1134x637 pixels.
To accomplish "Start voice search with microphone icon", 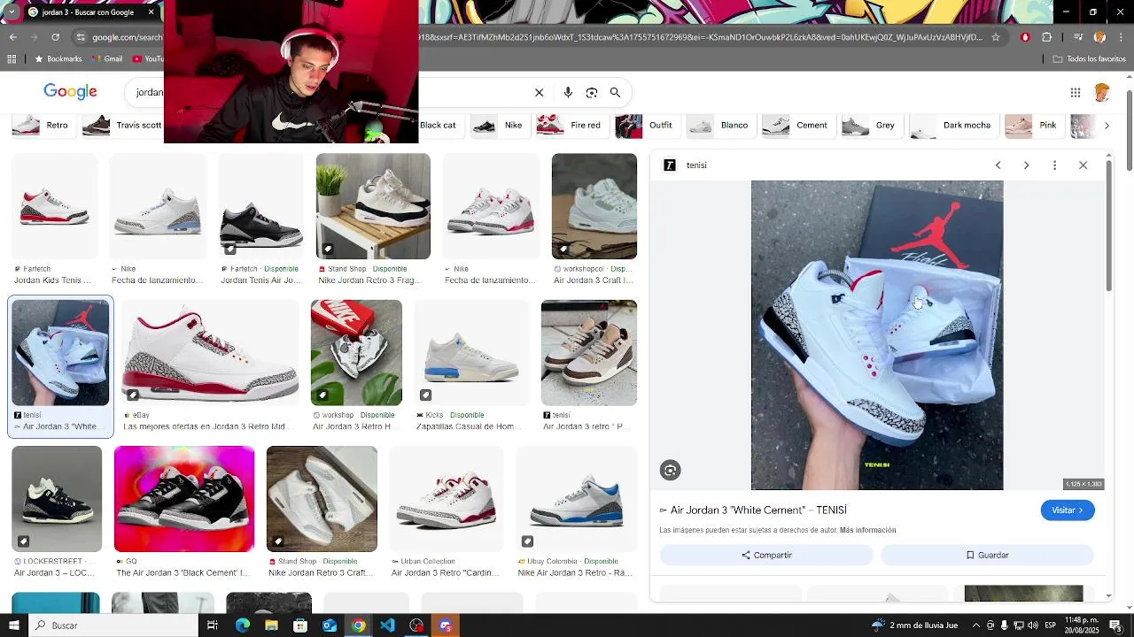I will pyautogui.click(x=568, y=92).
